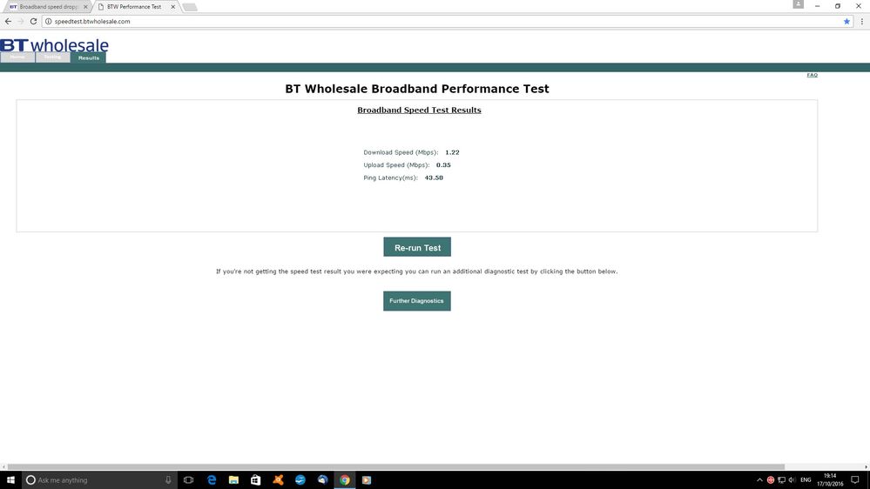Image resolution: width=870 pixels, height=489 pixels.
Task: Open Task View from the taskbar
Action: pyautogui.click(x=189, y=480)
